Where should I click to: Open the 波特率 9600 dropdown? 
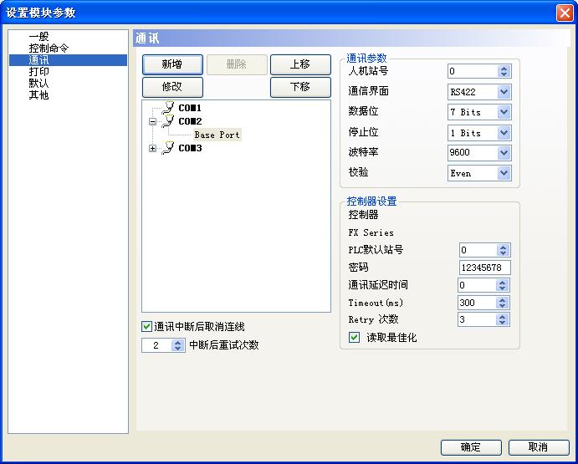504,153
